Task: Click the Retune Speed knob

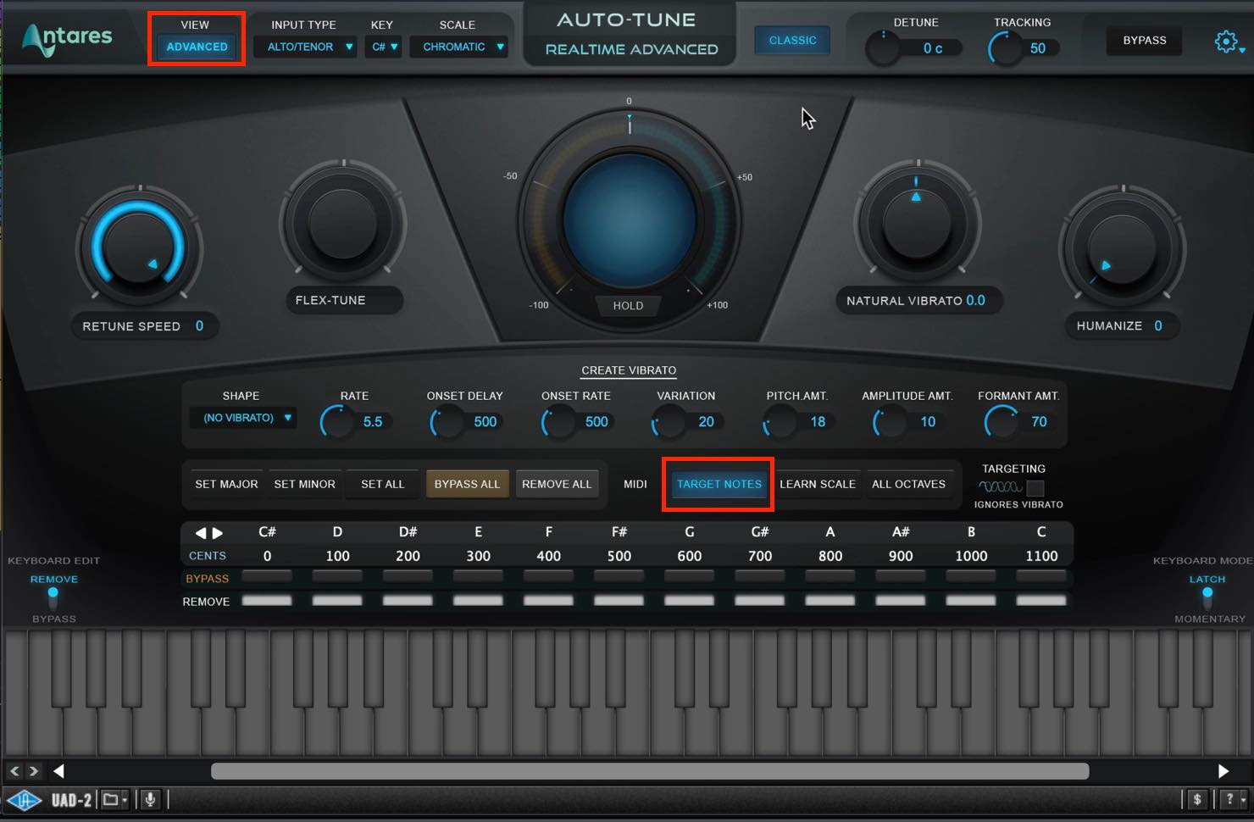Action: click(139, 247)
